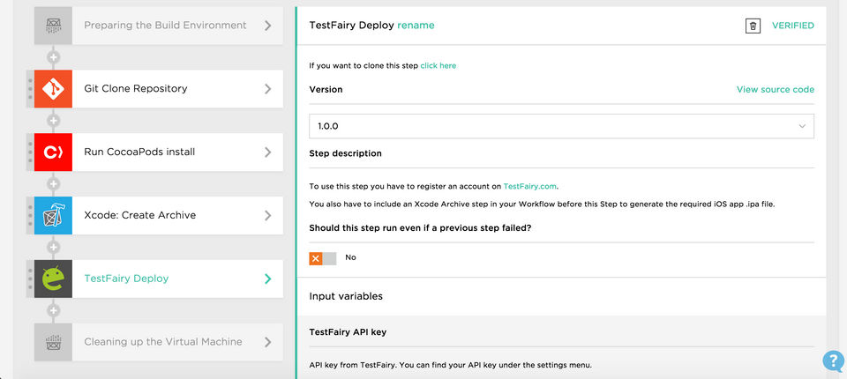Select the Cleaning up the Virtual Machine step
The height and width of the screenshot is (379, 847).
click(x=163, y=342)
